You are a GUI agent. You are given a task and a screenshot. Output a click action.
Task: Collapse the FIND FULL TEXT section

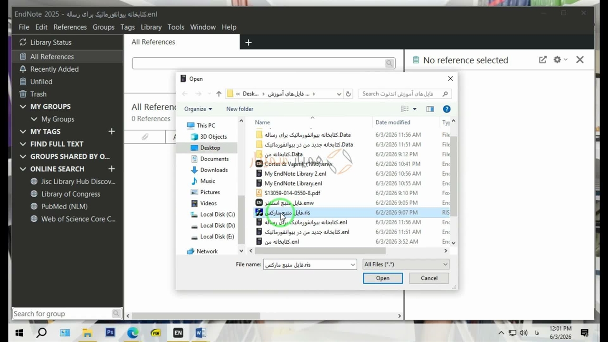point(23,144)
